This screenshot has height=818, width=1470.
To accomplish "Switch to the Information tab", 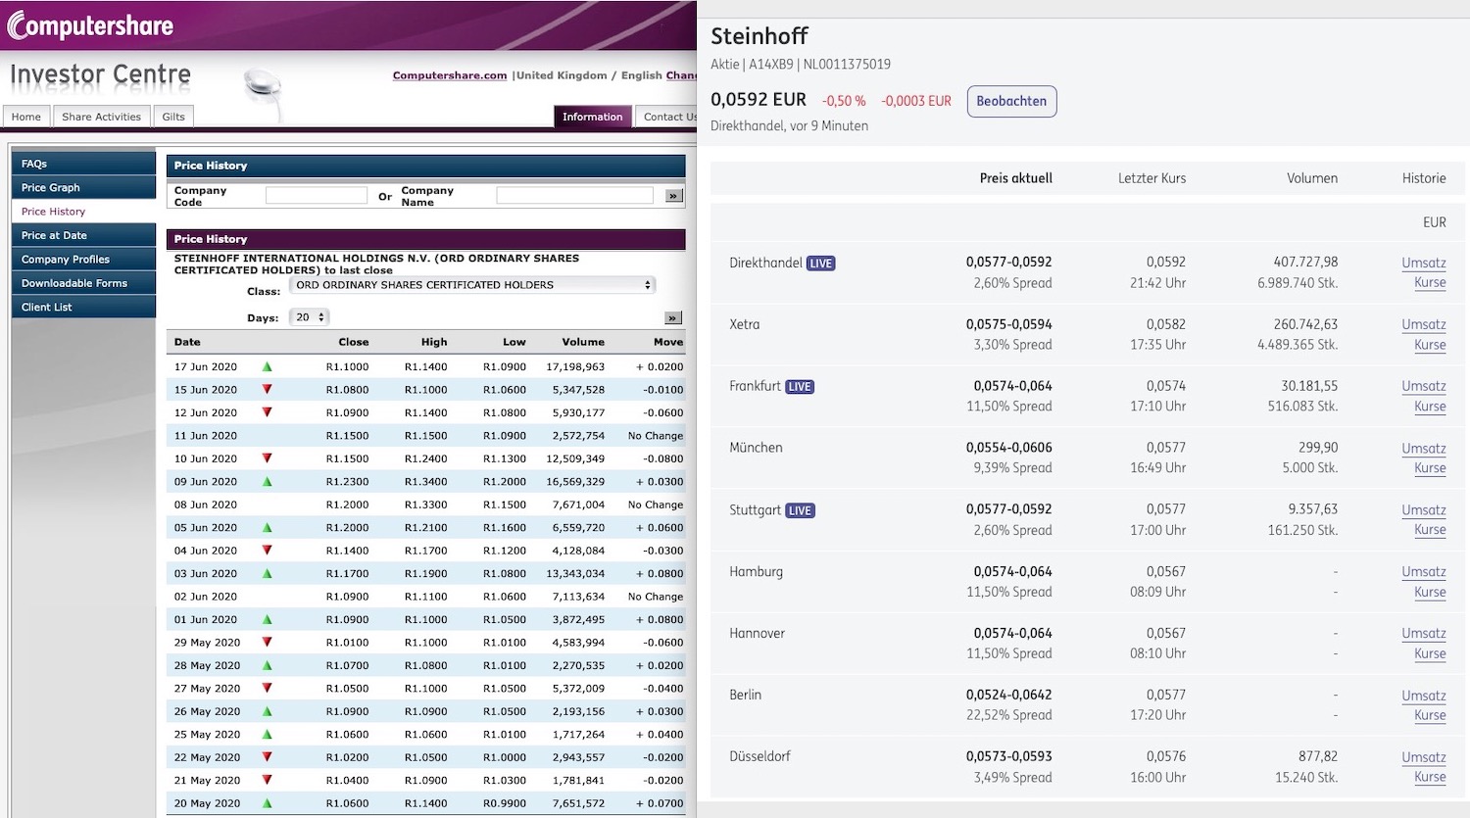I will tap(592, 116).
